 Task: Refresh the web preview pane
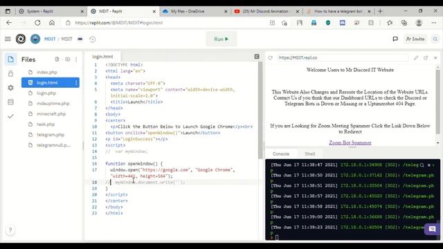[x=271, y=58]
